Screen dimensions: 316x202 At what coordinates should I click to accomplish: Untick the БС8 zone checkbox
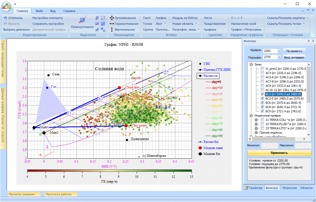click(262, 107)
